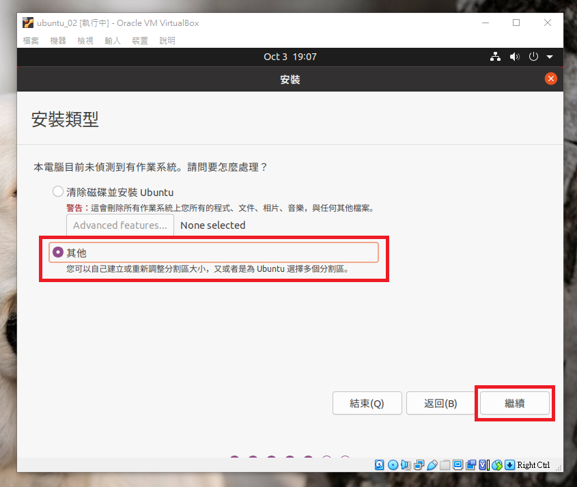Click the Advanced features... button
The image size is (577, 487).
tap(120, 225)
